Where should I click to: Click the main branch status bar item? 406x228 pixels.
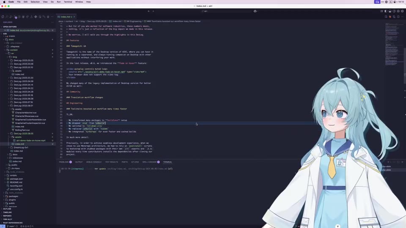pos(11,226)
